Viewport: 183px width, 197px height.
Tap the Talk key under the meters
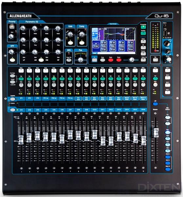[155, 60]
